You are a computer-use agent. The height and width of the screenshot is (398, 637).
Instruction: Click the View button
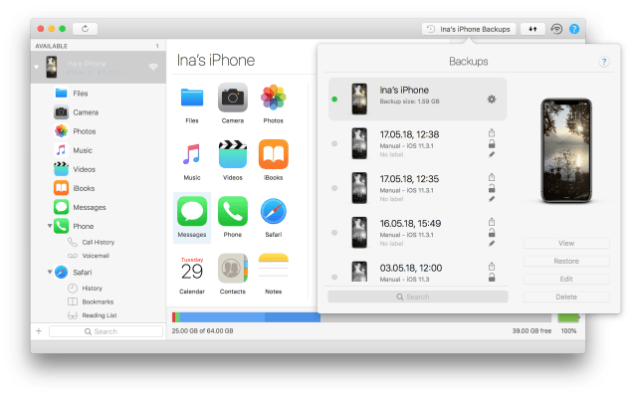566,243
